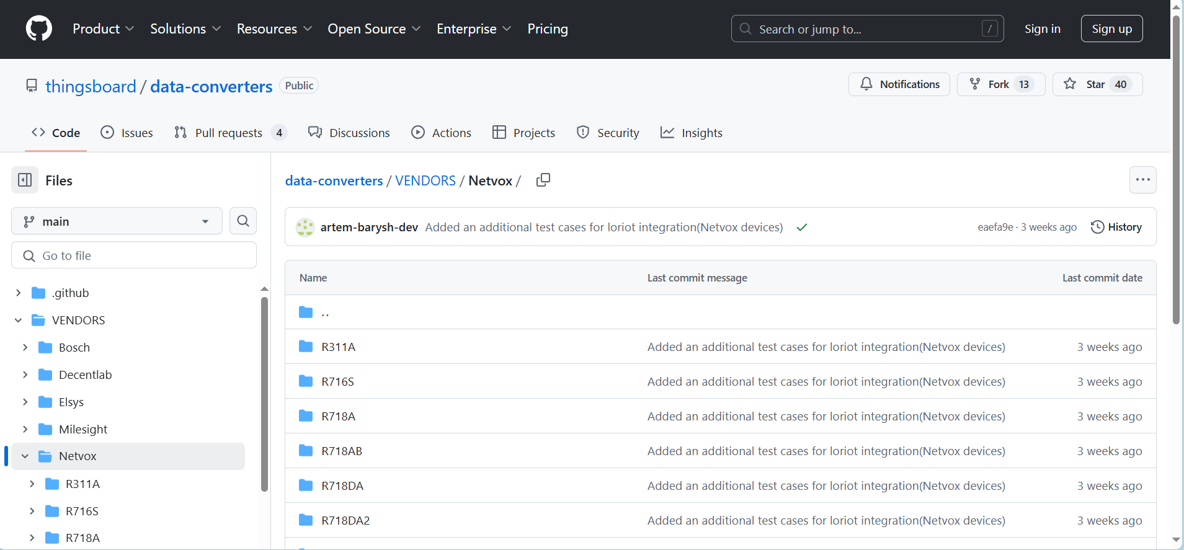Open the main branch selector
1184x550 pixels.
(x=117, y=221)
